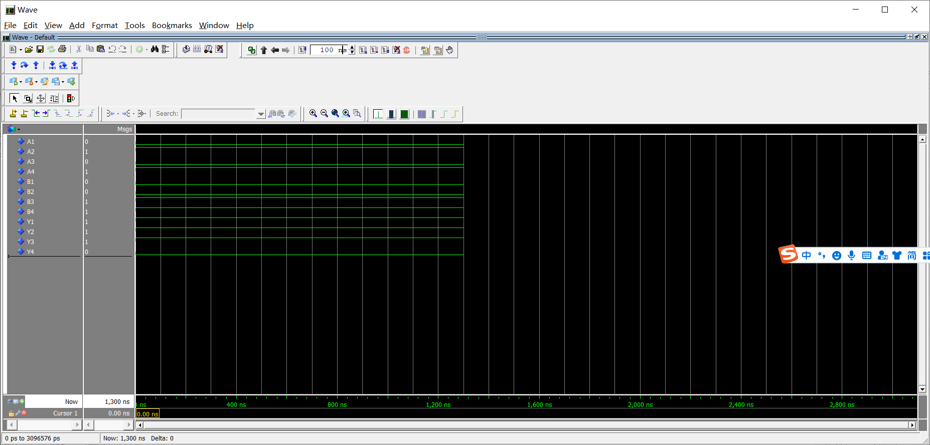Toggle the Zoom Mode tool

coord(28,99)
